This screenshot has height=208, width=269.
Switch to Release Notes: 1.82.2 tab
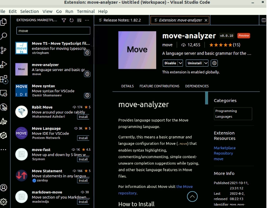122,20
